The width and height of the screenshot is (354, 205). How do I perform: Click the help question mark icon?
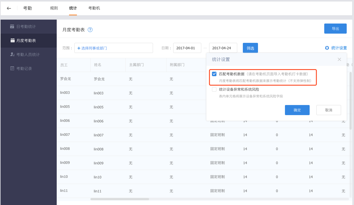(x=90, y=30)
